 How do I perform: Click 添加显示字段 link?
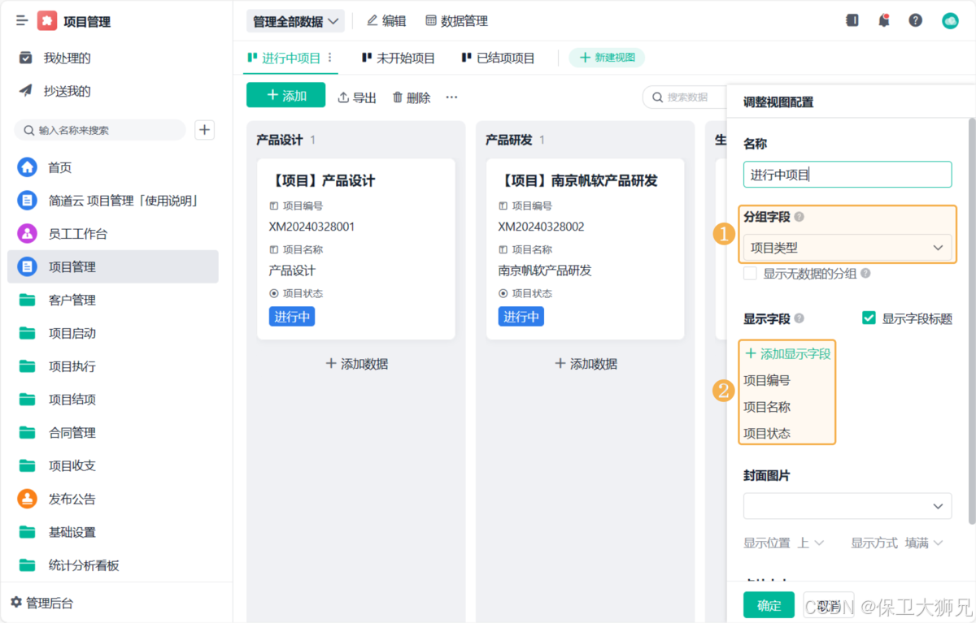tap(787, 353)
